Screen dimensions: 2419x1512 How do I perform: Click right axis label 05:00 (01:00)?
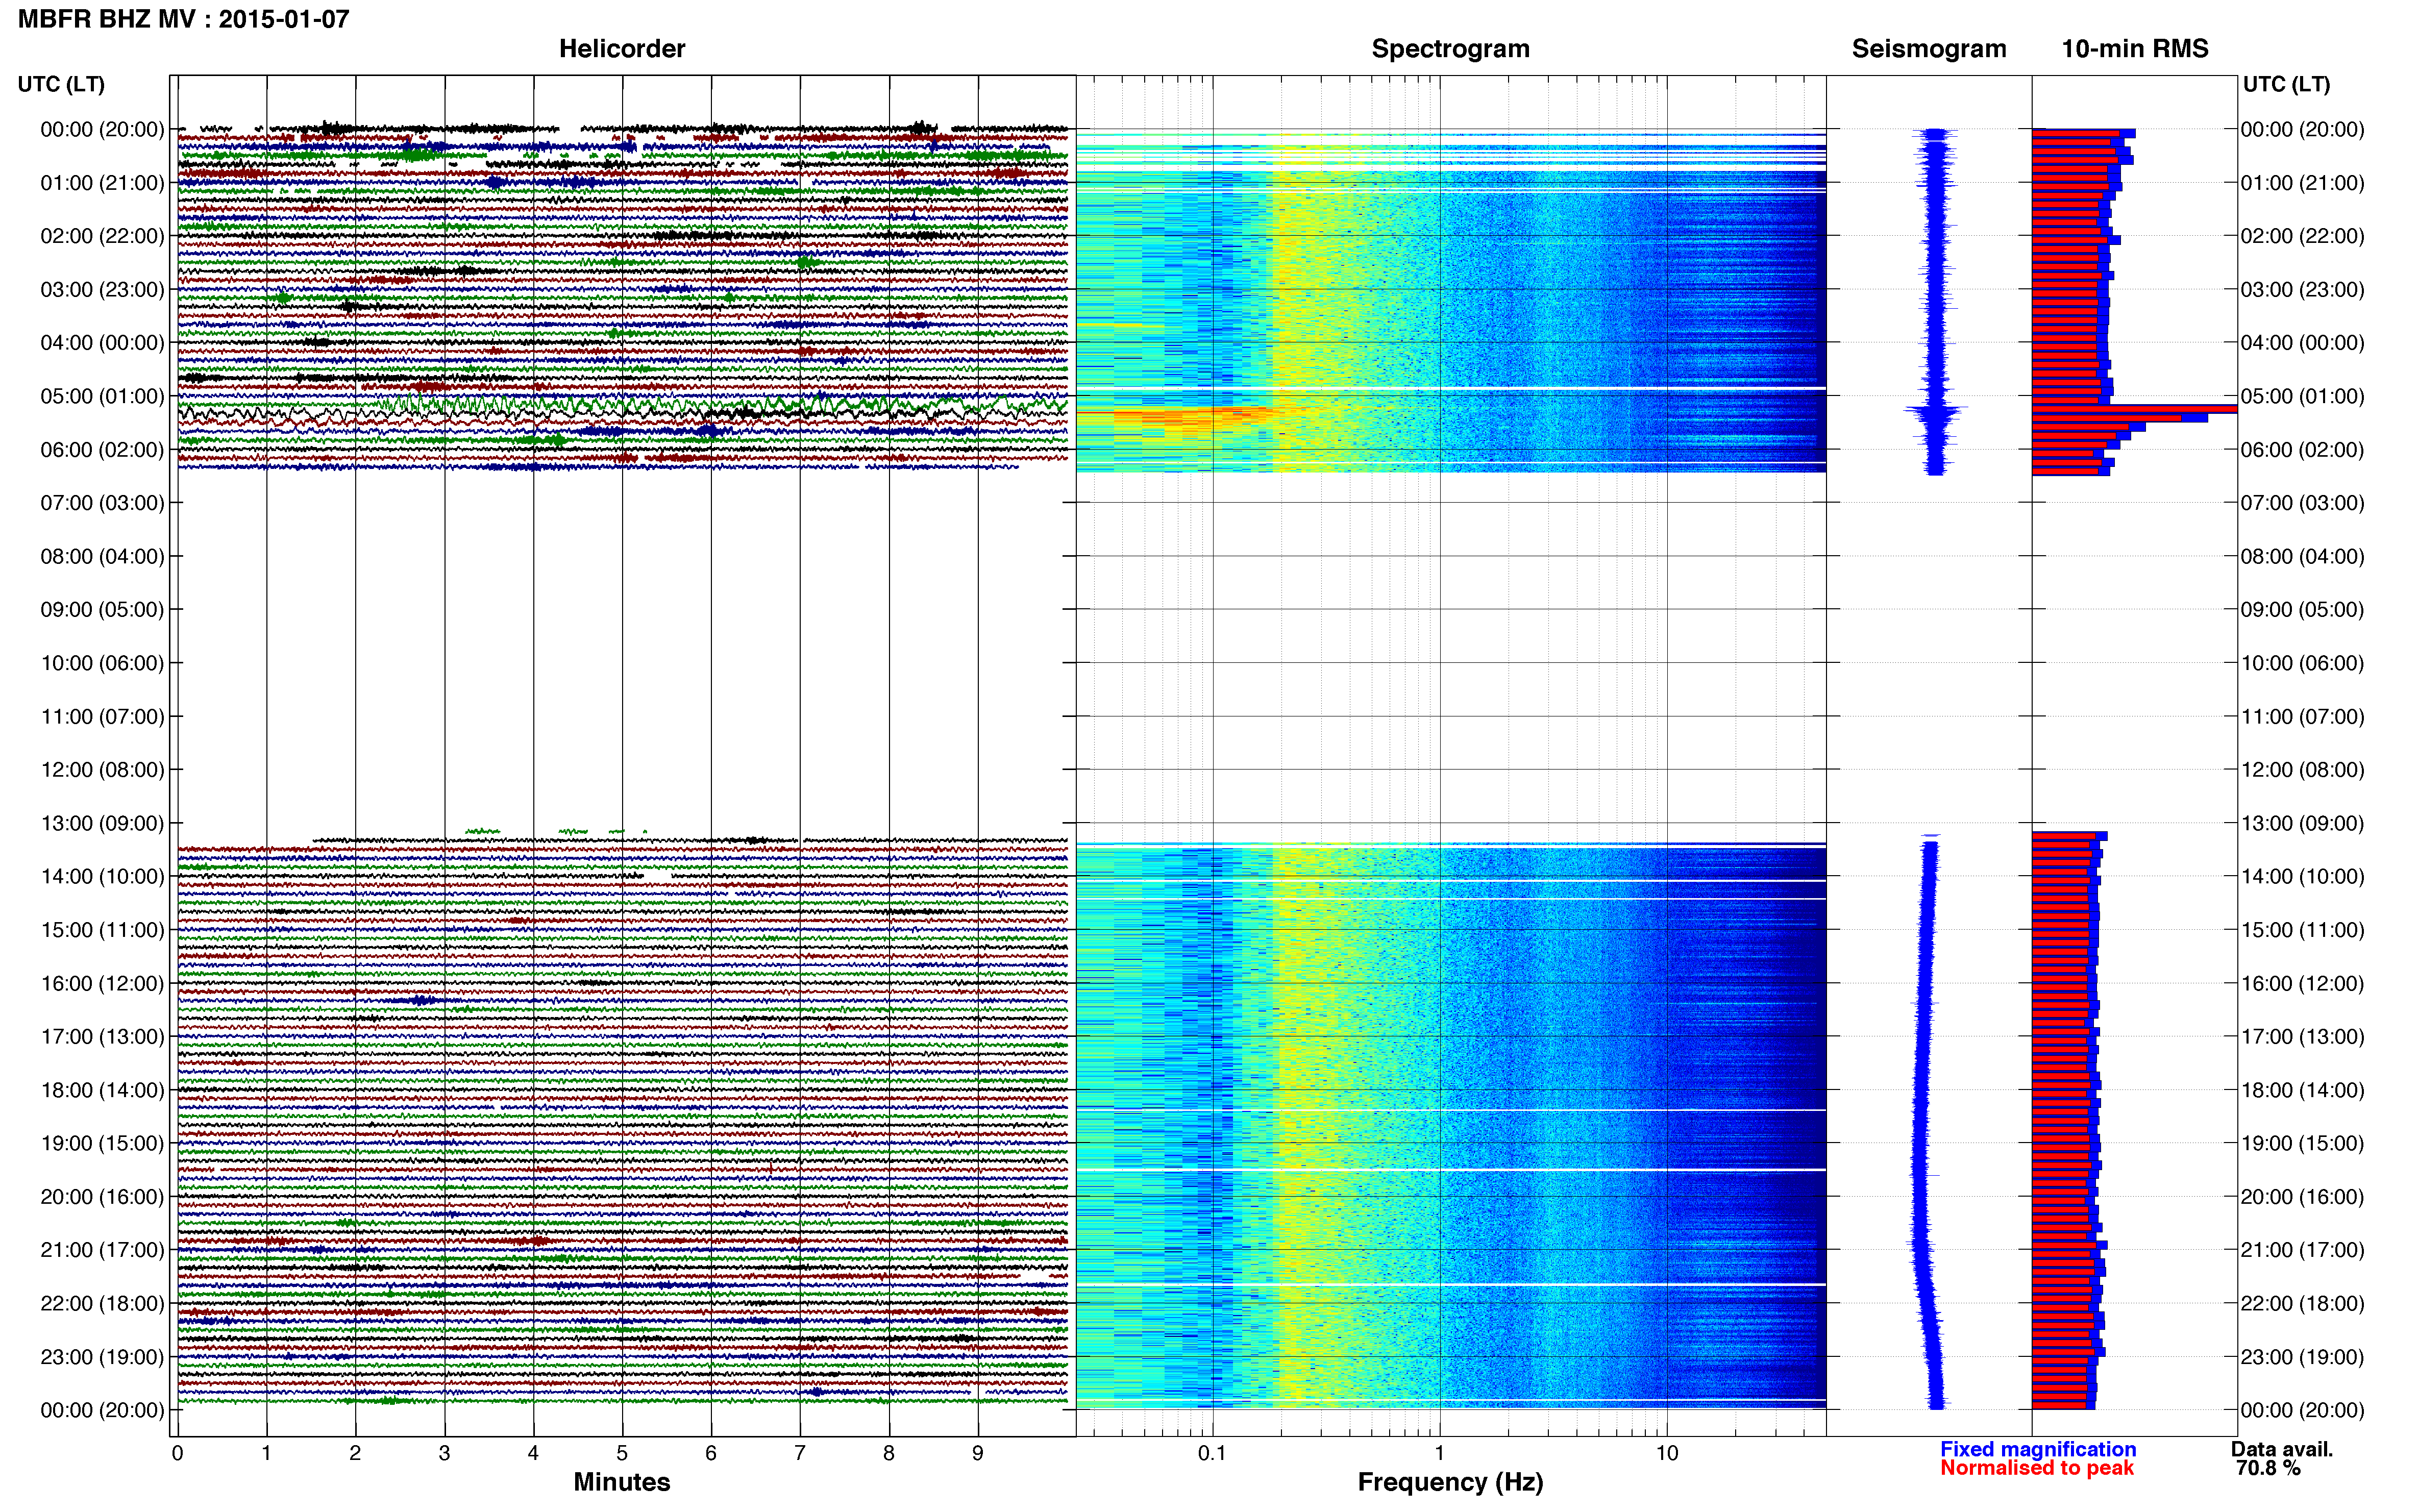2302,396
